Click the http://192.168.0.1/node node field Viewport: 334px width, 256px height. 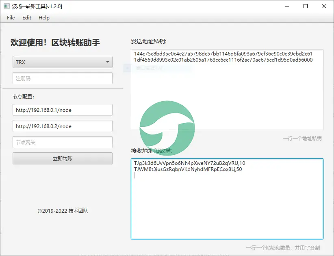pyautogui.click(x=62, y=110)
